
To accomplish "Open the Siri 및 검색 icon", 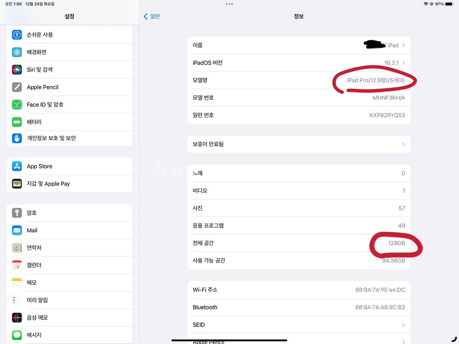I will coord(17,70).
